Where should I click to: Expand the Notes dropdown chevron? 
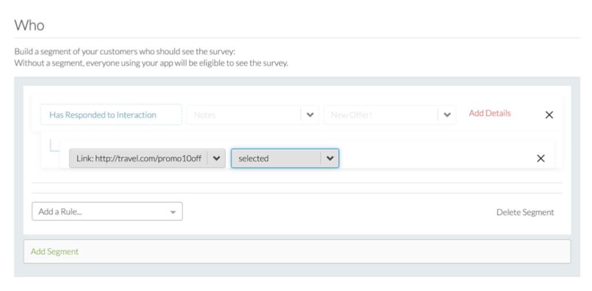310,115
